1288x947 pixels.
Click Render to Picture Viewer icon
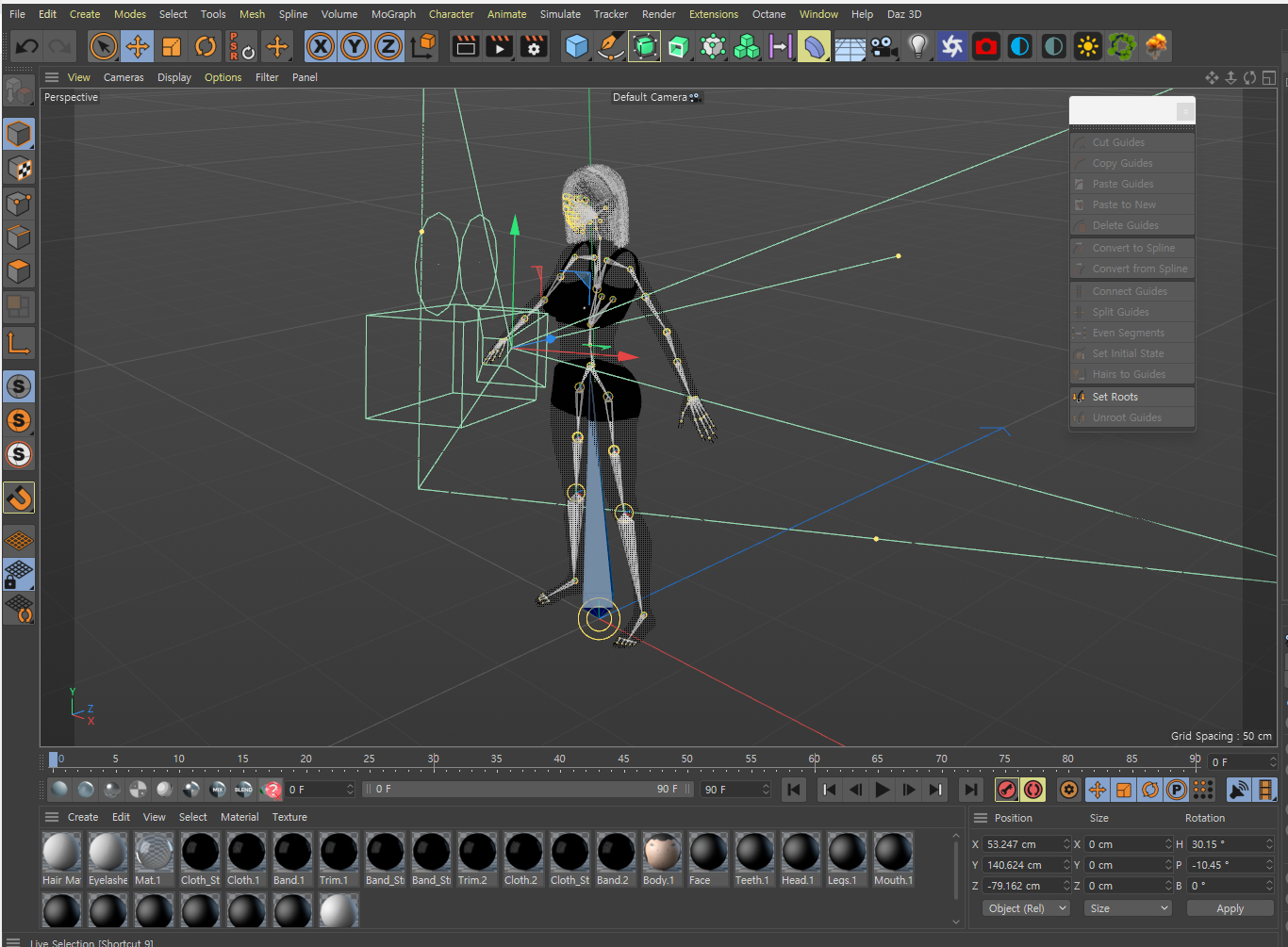pyautogui.click(x=500, y=45)
